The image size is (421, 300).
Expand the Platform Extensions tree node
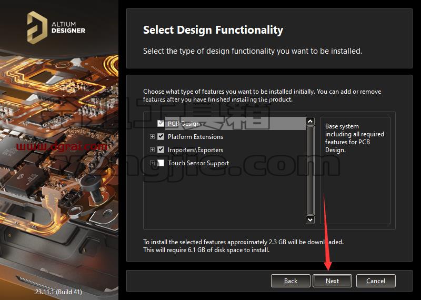click(x=152, y=136)
